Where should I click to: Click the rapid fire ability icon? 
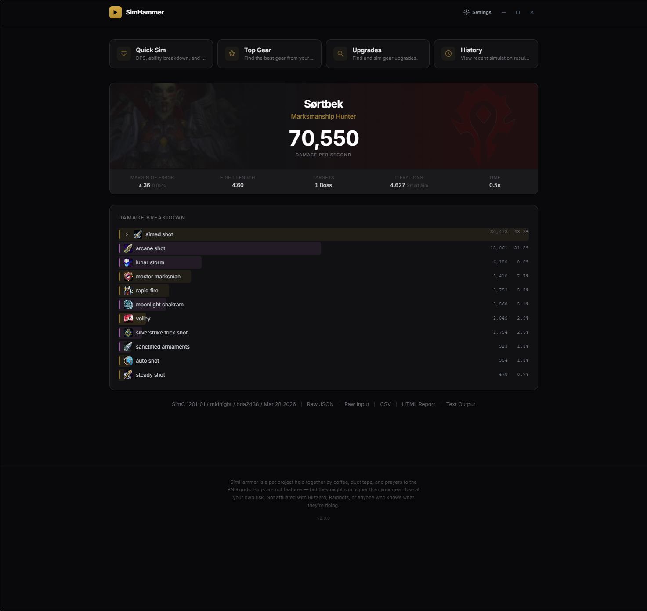128,291
